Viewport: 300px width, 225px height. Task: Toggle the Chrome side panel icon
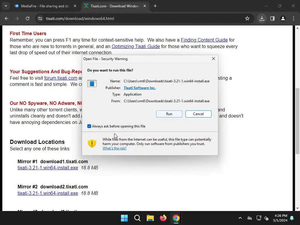[x=272, y=18]
